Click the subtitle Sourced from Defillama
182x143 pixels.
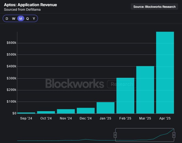coord(22,10)
